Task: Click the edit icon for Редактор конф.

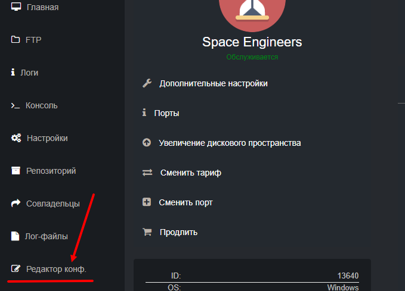Action: [x=16, y=269]
